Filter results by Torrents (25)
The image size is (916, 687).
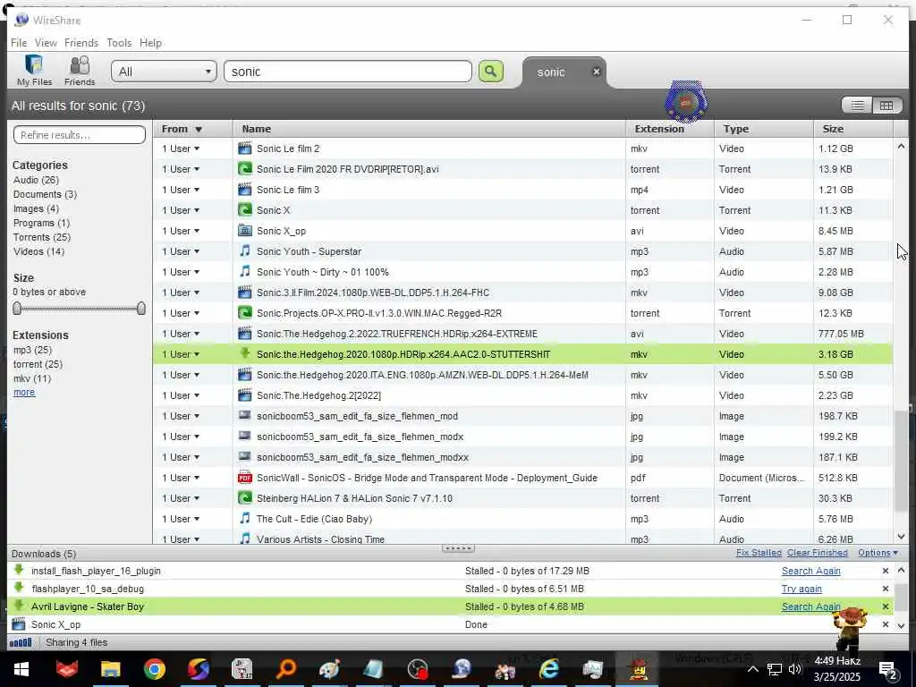42,237
